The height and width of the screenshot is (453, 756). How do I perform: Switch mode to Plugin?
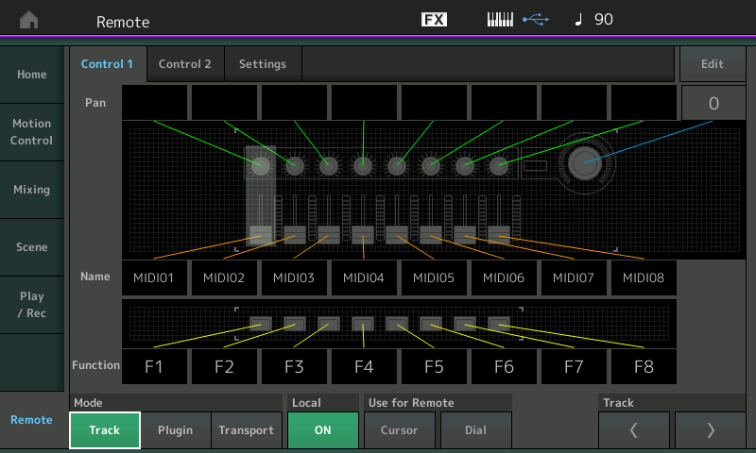coord(175,430)
